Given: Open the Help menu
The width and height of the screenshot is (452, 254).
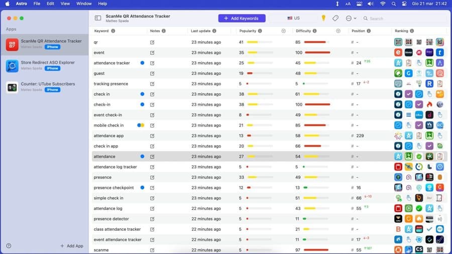Looking at the screenshot, I should pos(102,4).
